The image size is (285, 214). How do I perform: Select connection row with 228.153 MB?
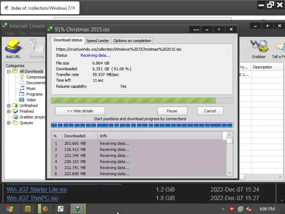[139, 162]
